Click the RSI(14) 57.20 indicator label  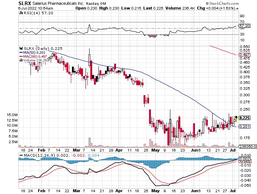39,13
